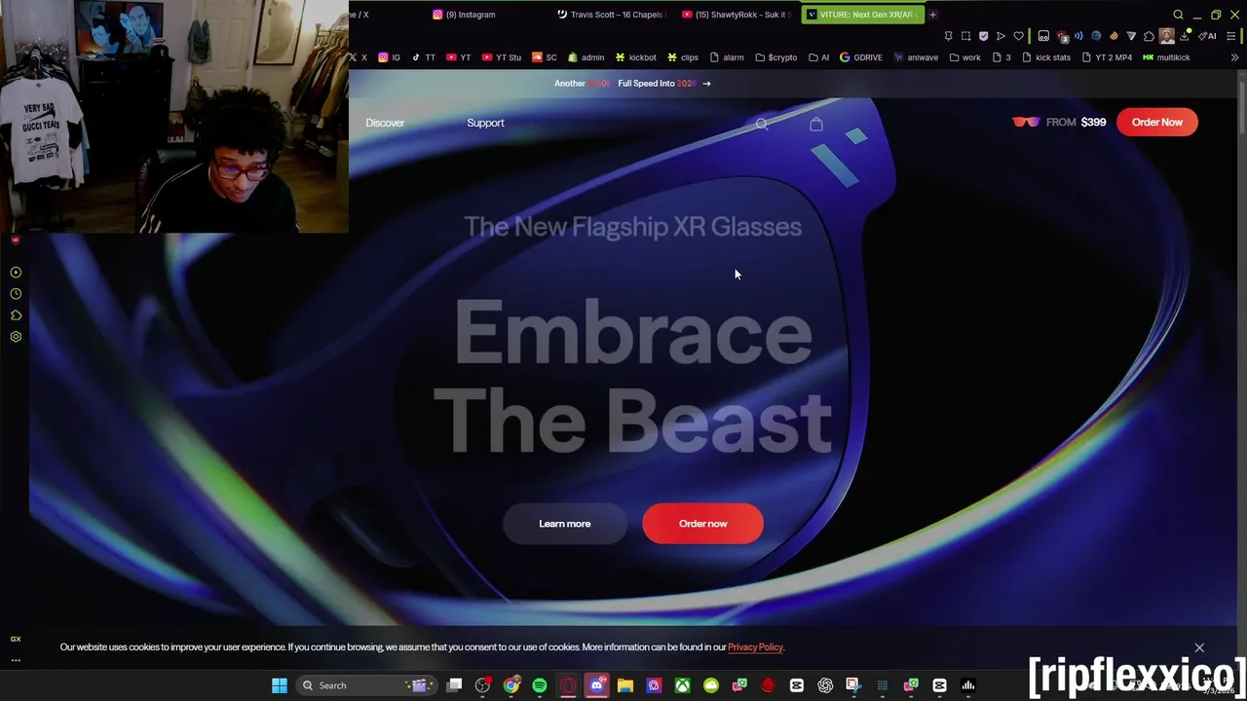1247x701 pixels.
Task: Click the downloads arrow icon in toolbar
Action: (x=1186, y=36)
